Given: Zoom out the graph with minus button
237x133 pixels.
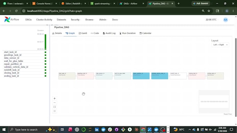Looking at the screenshot, I should click(x=55, y=103).
